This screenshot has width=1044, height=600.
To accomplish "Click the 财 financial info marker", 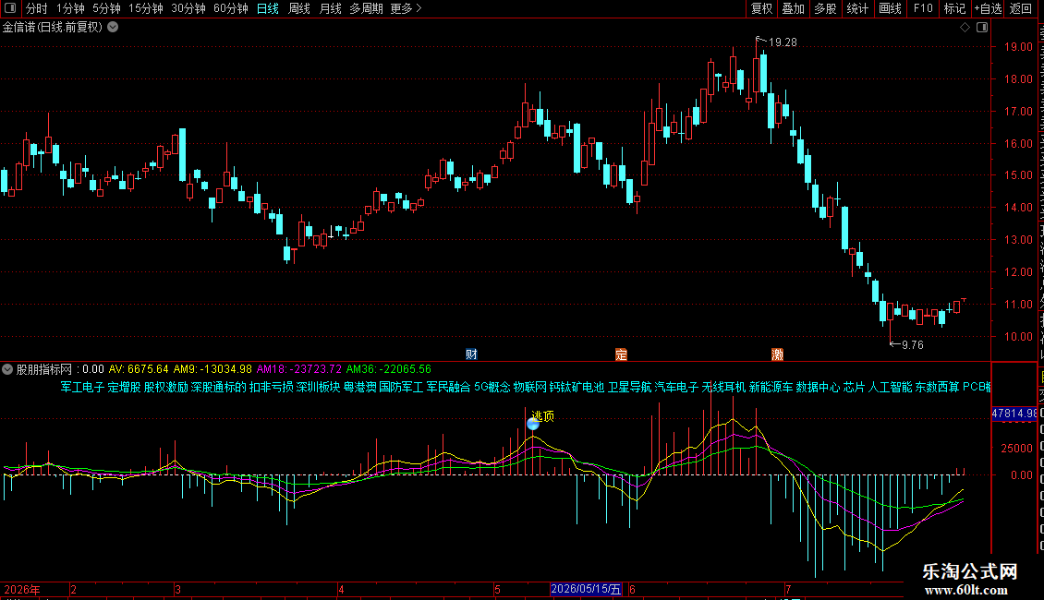I will [471, 354].
